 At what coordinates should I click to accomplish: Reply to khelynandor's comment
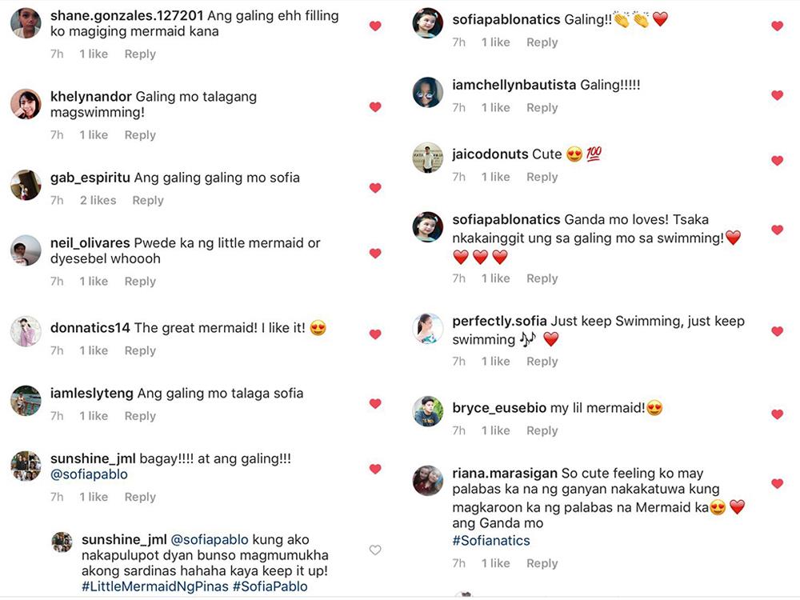[x=140, y=135]
